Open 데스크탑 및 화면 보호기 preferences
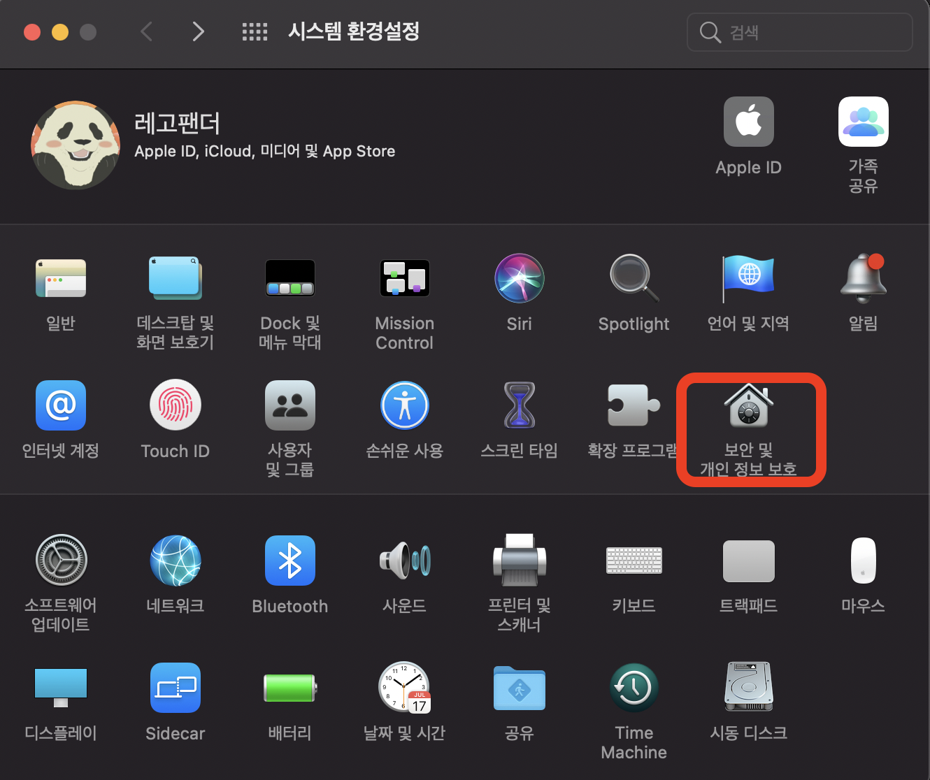The image size is (930, 780). click(x=175, y=278)
